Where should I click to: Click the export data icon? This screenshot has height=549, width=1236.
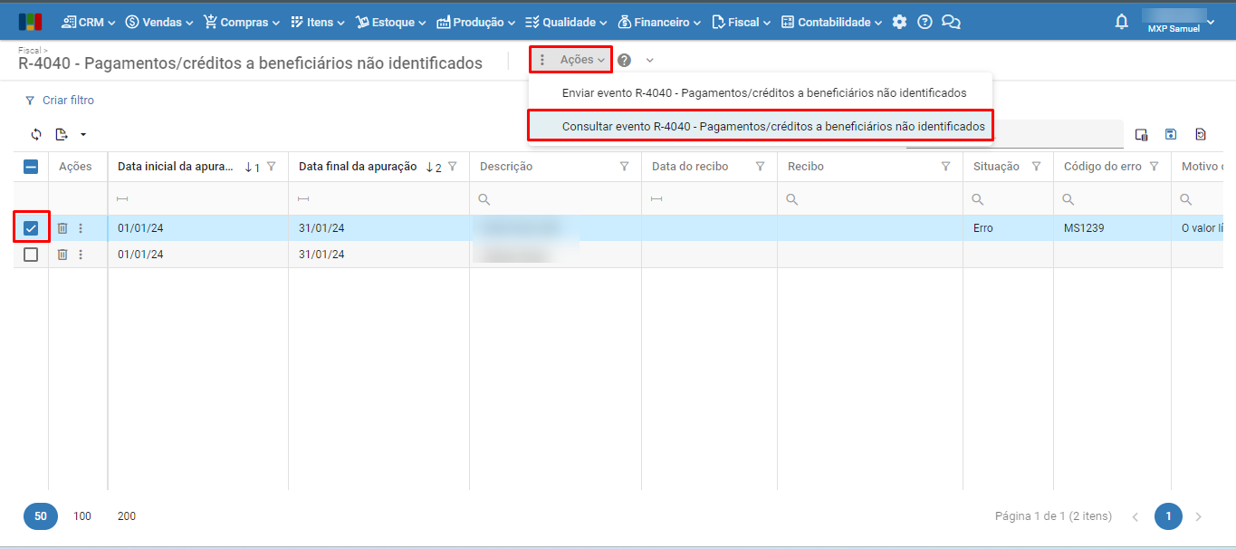click(62, 134)
